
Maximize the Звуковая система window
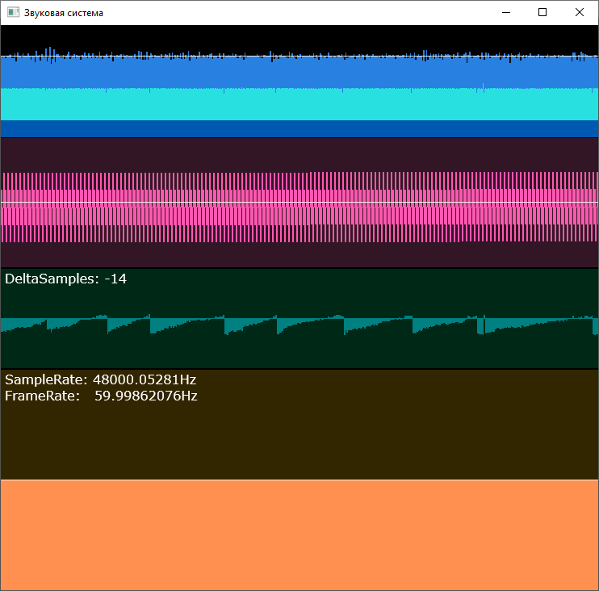pyautogui.click(x=542, y=12)
